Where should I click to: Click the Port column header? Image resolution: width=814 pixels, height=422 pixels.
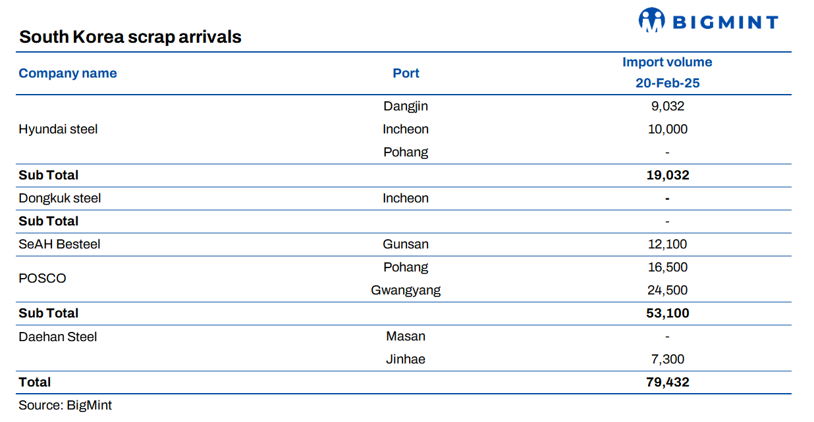pos(406,74)
